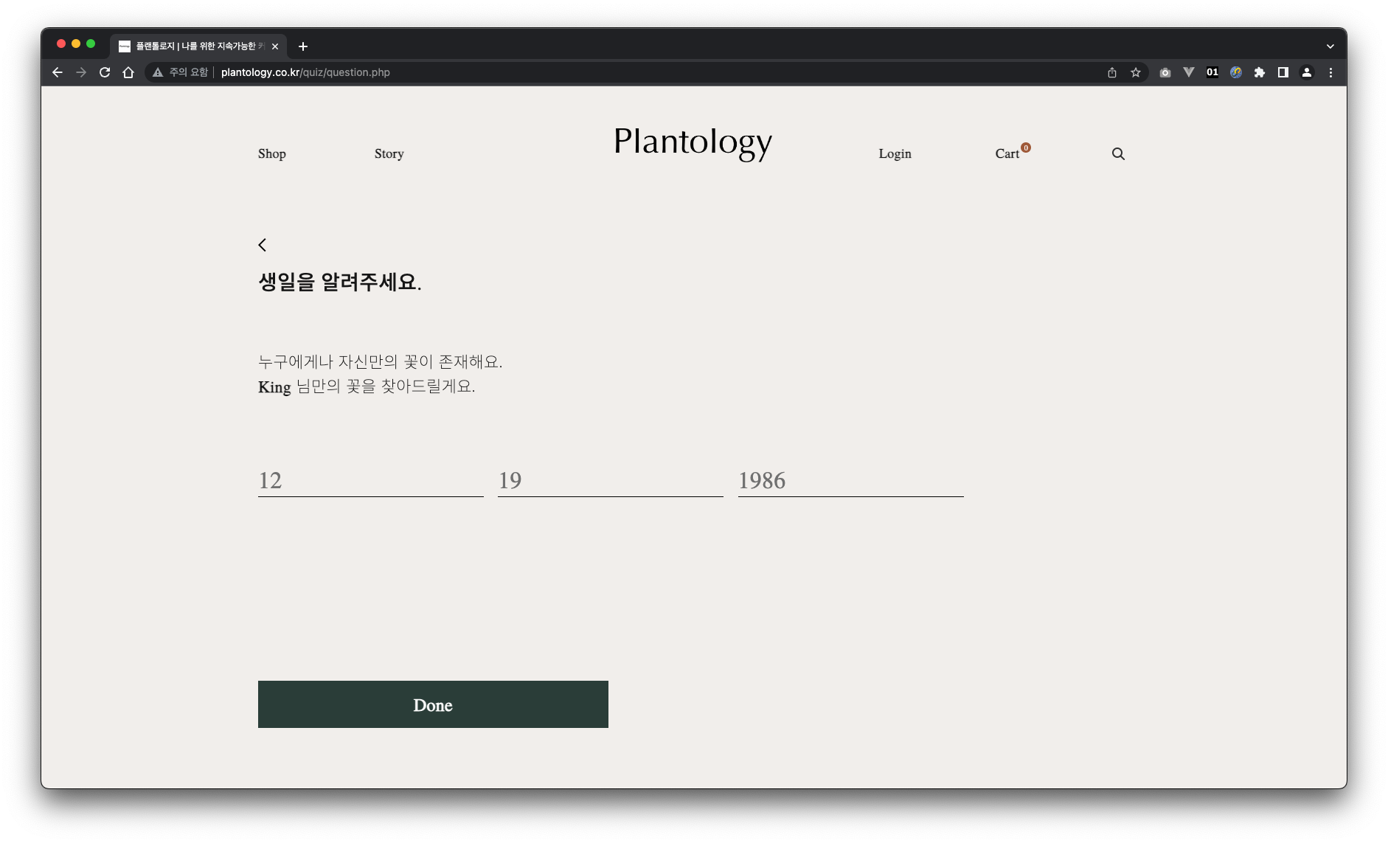
Task: Toggle the browser side panel
Action: pos(1283,72)
